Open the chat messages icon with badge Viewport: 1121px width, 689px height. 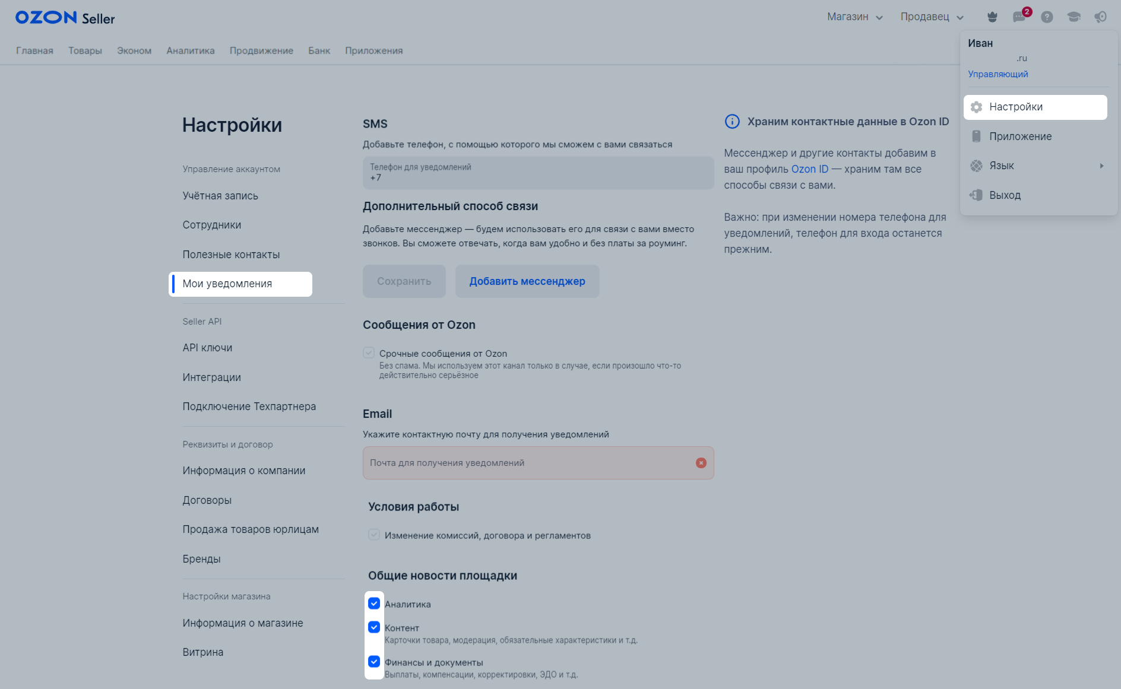click(x=1019, y=17)
